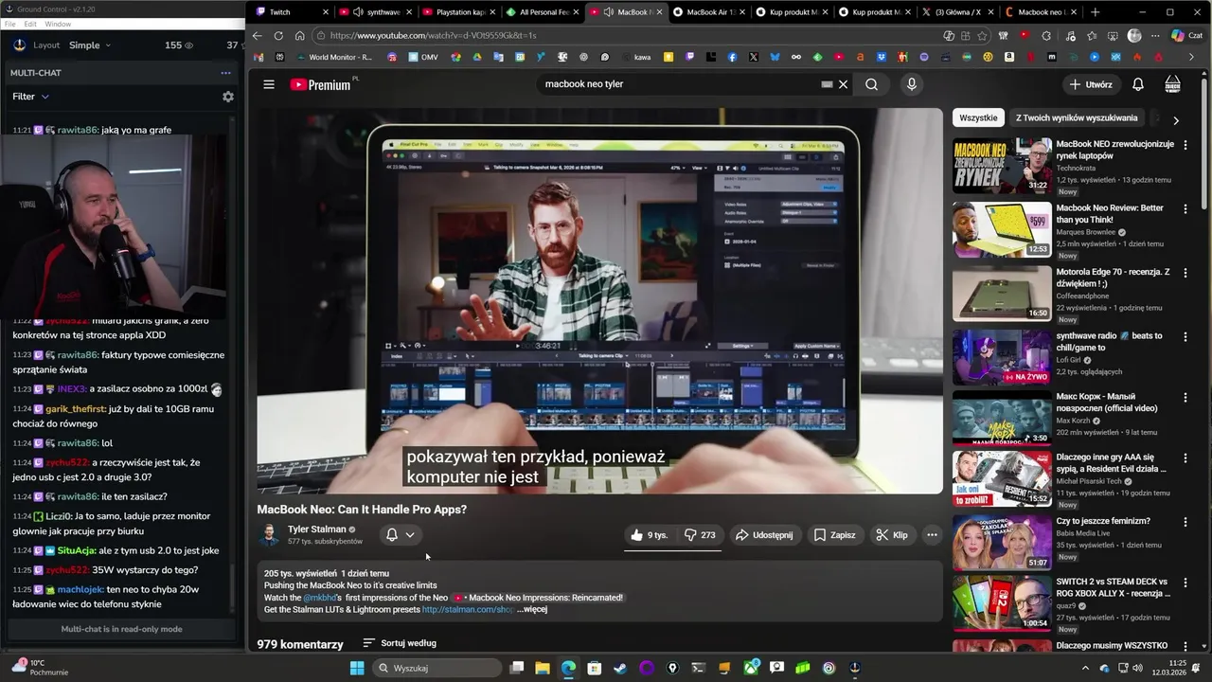Click the YouTube Premium logo
The width and height of the screenshot is (1212, 682).
point(320,84)
